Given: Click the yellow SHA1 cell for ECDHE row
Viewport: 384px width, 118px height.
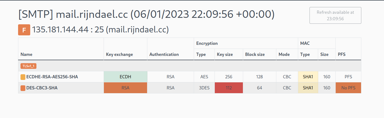Looking at the screenshot, I should (308, 77).
